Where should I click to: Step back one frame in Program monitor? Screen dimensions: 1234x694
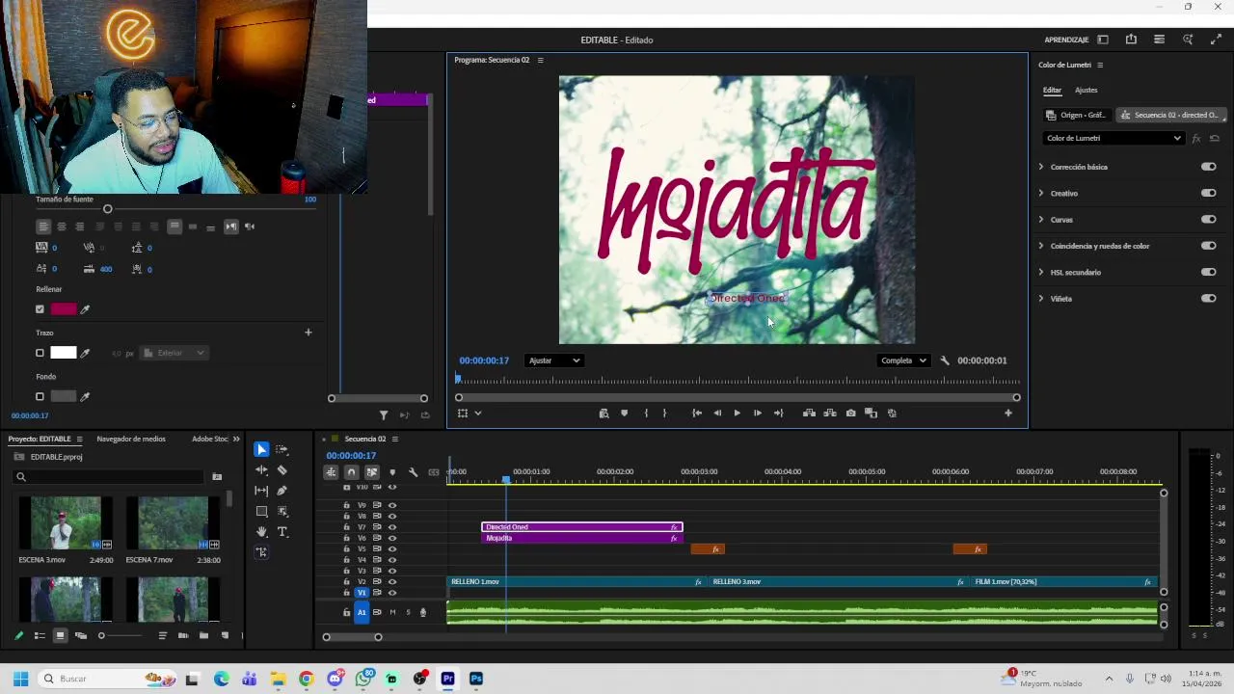(x=717, y=414)
